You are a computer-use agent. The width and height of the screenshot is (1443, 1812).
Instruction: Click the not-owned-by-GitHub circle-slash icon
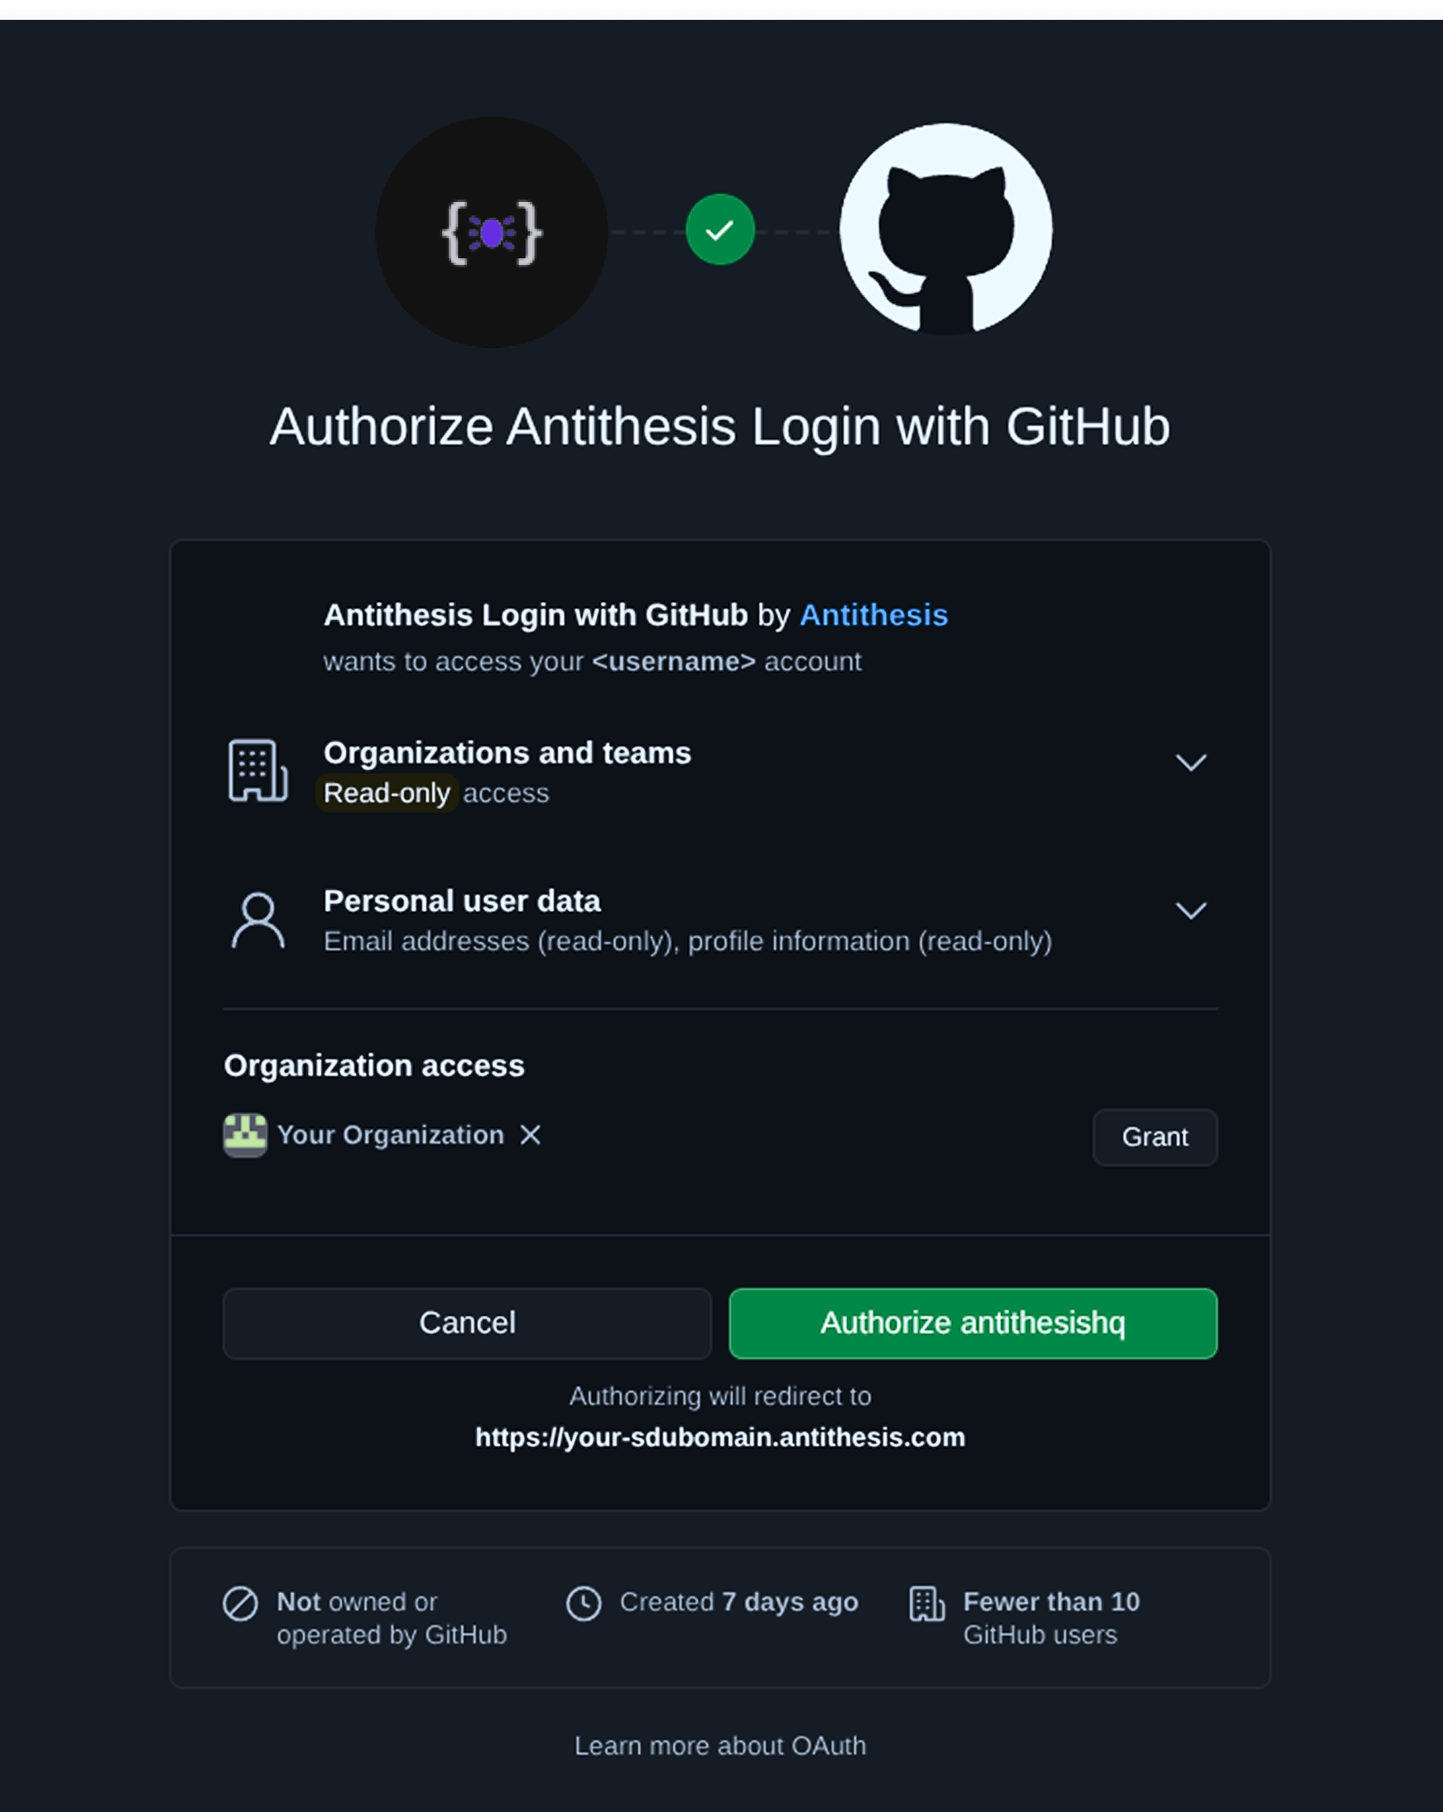(x=240, y=1603)
